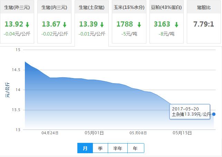This screenshot has width=222, height=157.
Task: Click the down arrow next to 13.39
Action: point(102,25)
